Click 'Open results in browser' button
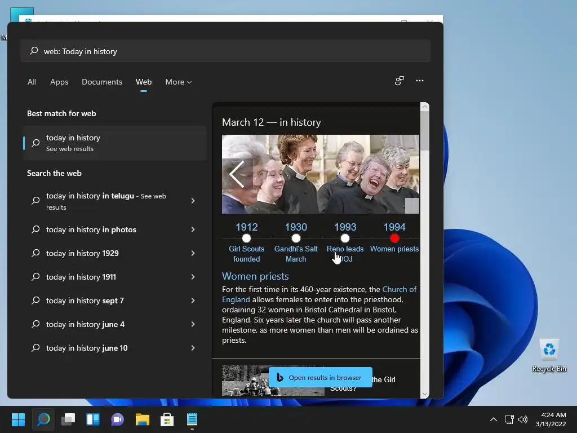Image resolution: width=577 pixels, height=433 pixels. tap(321, 377)
